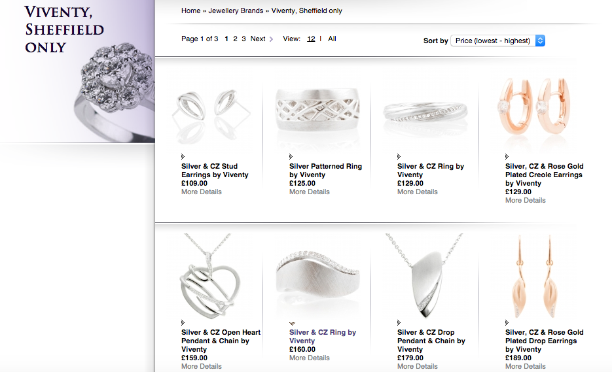The width and height of the screenshot is (612, 372).
Task: Click arrow icon above Rose Gold Drop Earrings
Action: [x=507, y=323]
